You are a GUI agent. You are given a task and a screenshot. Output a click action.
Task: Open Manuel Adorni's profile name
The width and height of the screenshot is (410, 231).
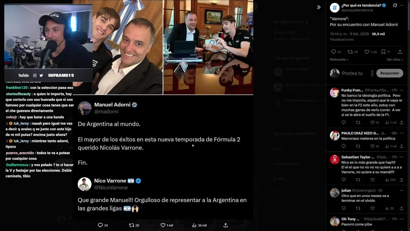[112, 105]
